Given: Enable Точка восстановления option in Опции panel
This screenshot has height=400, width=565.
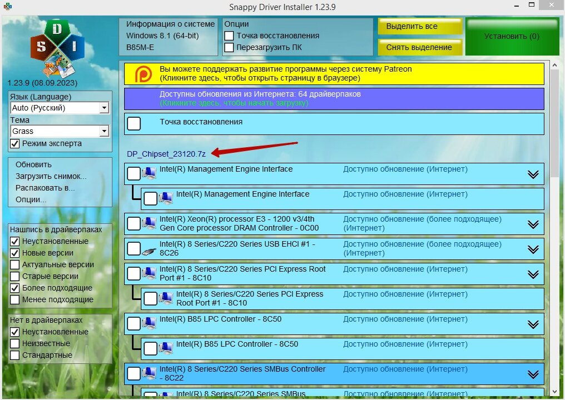Looking at the screenshot, I should point(229,36).
